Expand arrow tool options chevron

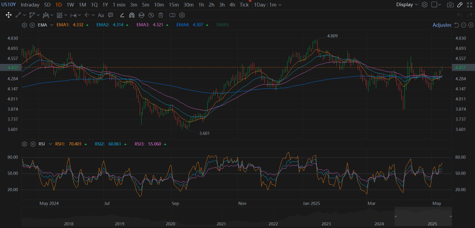[93, 15]
